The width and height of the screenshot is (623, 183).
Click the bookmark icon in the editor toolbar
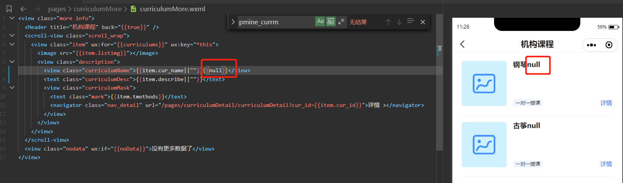[9, 9]
